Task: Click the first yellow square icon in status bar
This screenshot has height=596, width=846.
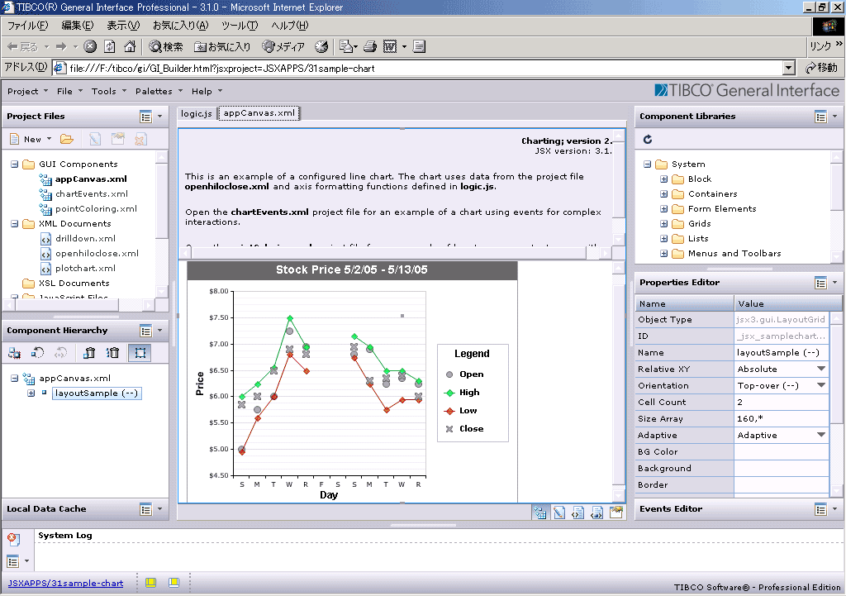Action: 150,583
